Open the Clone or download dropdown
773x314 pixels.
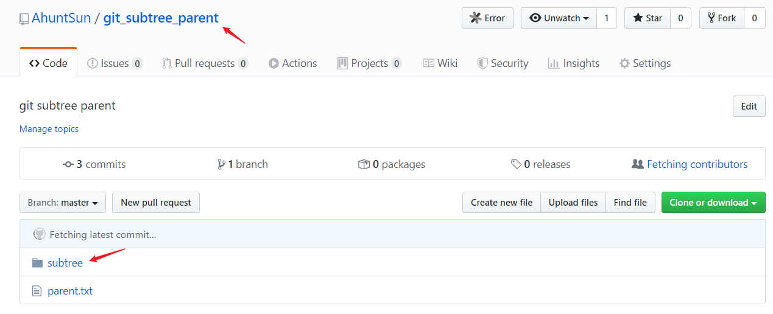coord(713,203)
